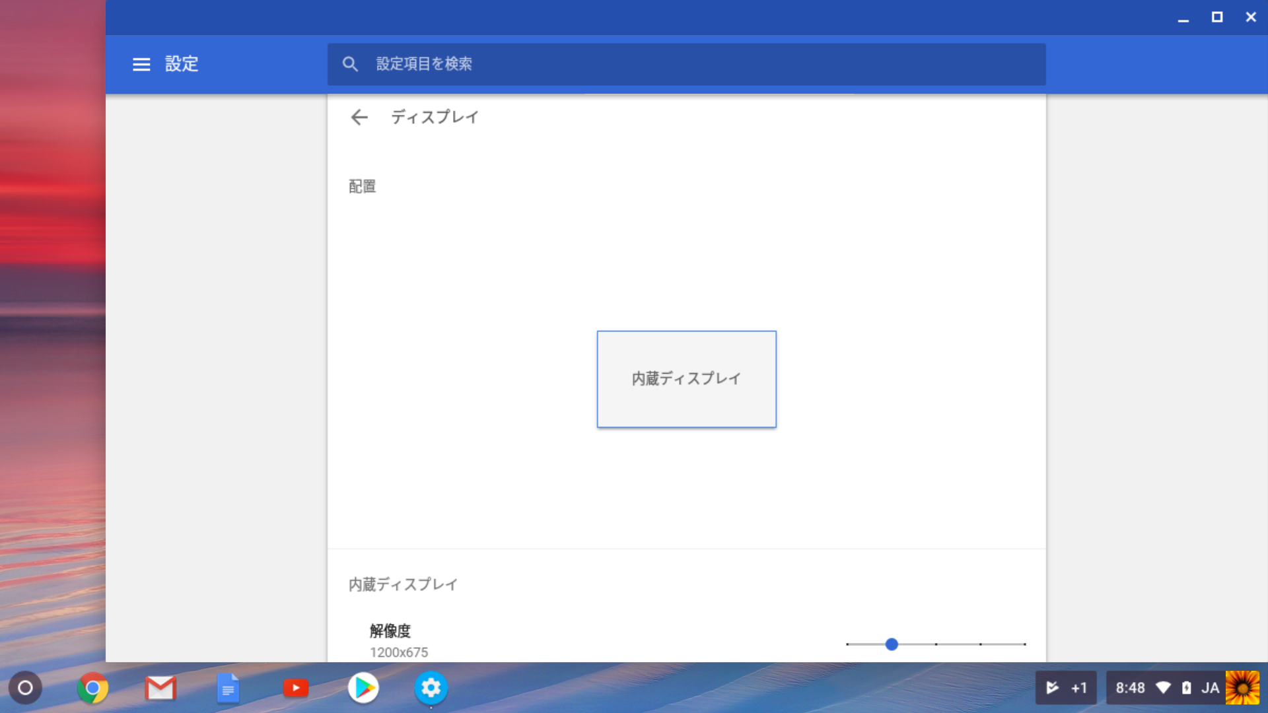This screenshot has width=1268, height=713.
Task: Select the 内蔵ディスプレイ arrangement box
Action: [686, 379]
